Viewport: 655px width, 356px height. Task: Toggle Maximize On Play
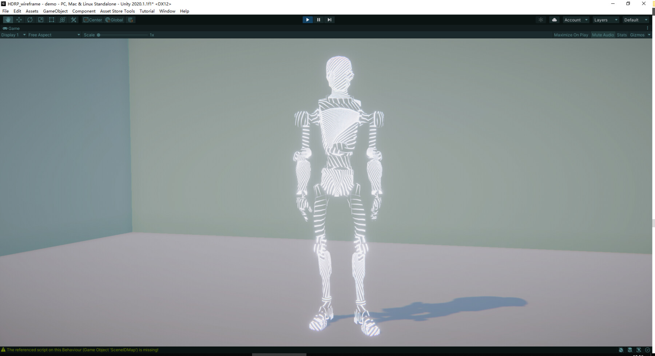(571, 35)
